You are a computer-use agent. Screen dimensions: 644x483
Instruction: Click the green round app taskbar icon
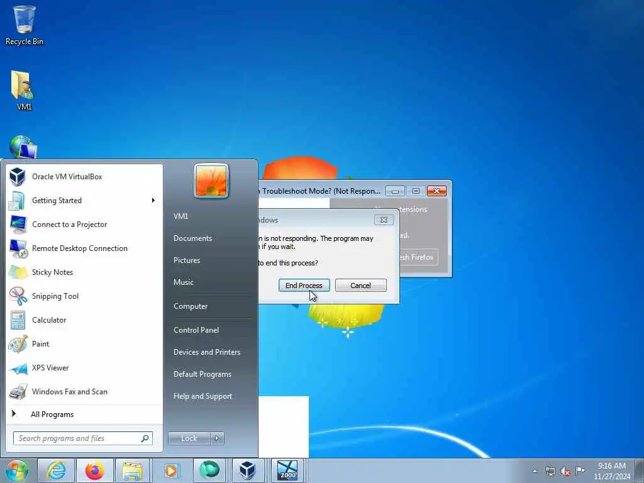[x=209, y=470]
